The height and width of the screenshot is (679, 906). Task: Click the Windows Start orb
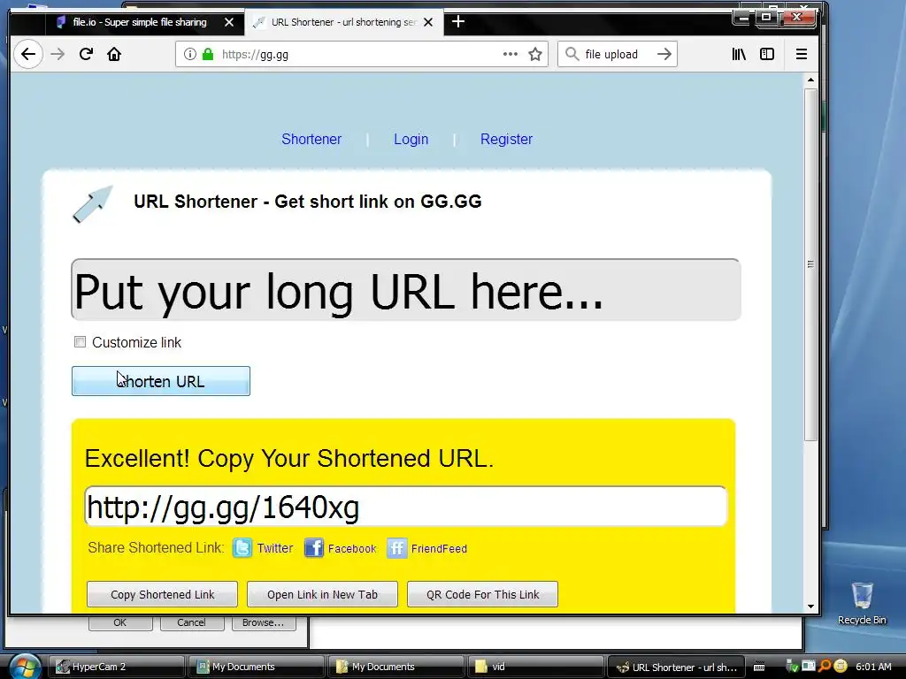tap(24, 667)
